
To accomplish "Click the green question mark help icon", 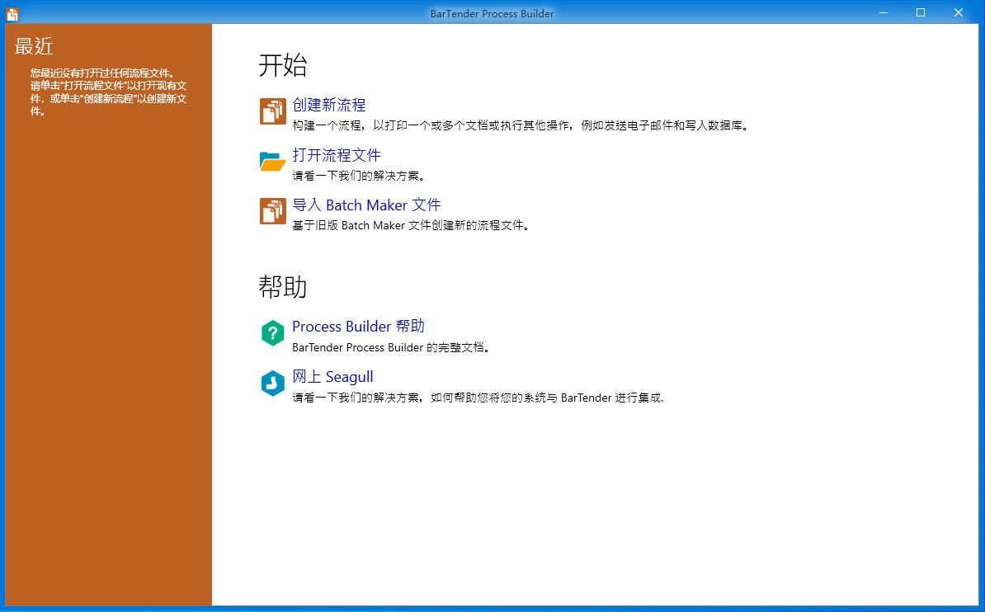I will coord(272,333).
